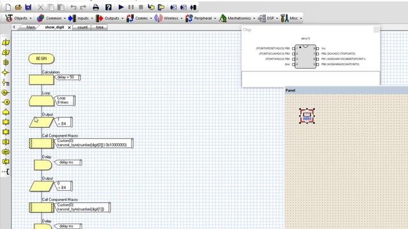The height and width of the screenshot is (229, 408).
Task: Open the Common components dropdown
Action: pos(51,18)
